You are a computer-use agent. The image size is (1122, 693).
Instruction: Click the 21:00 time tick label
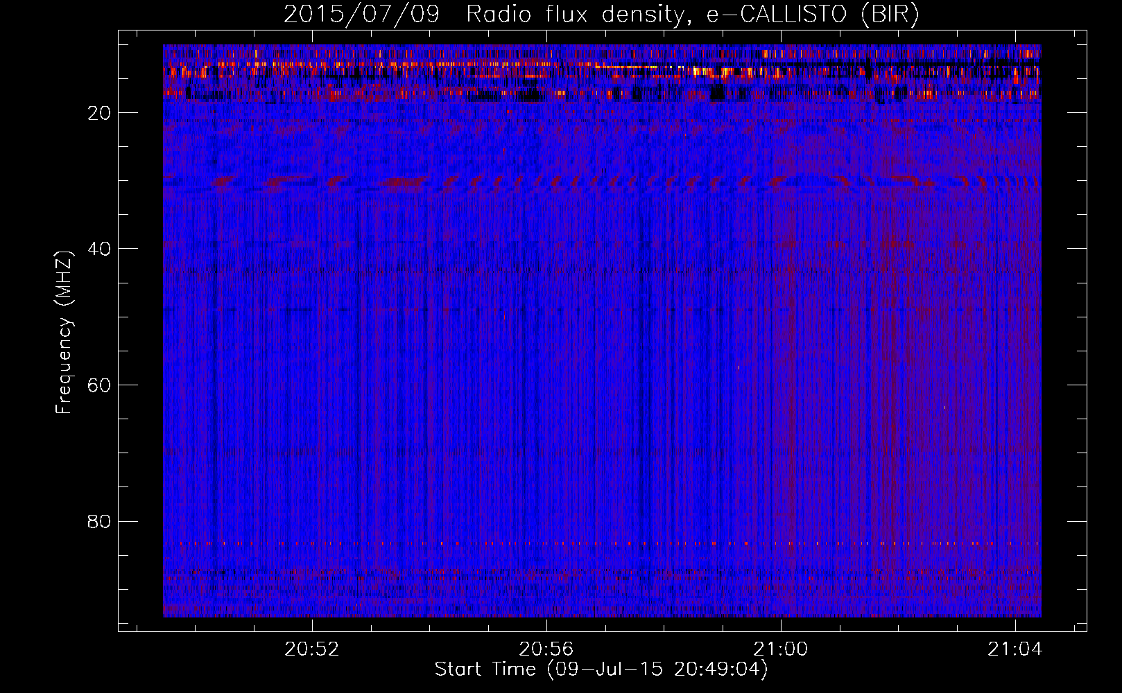click(x=782, y=649)
